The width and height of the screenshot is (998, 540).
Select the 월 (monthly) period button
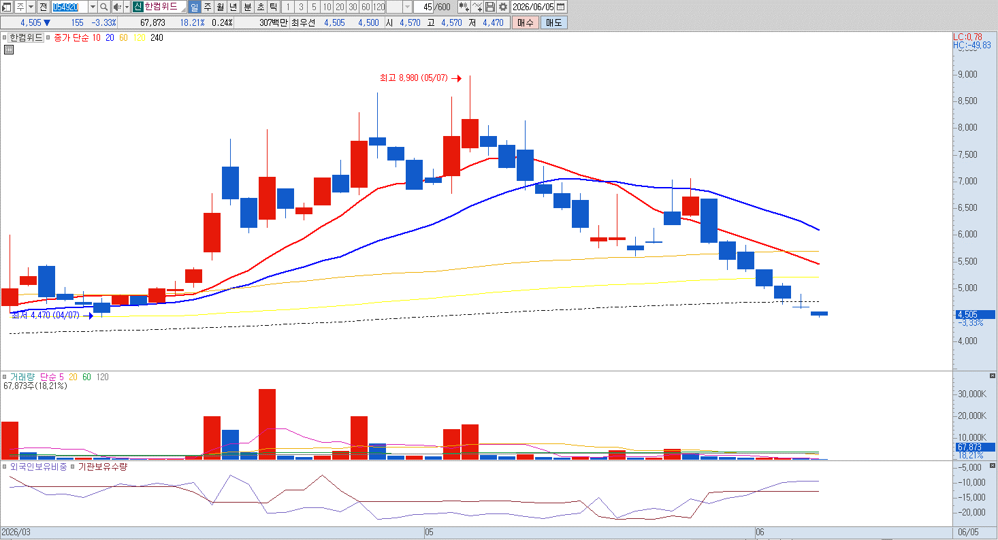[221, 7]
